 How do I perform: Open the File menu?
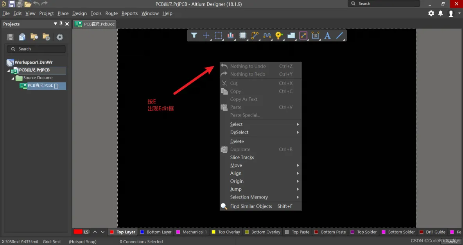coord(6,13)
